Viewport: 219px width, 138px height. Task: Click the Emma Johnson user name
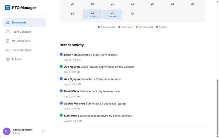(23, 130)
